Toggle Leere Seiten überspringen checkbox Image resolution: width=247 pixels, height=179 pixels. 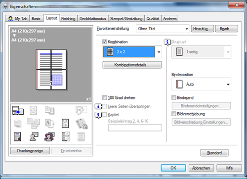click(104, 106)
